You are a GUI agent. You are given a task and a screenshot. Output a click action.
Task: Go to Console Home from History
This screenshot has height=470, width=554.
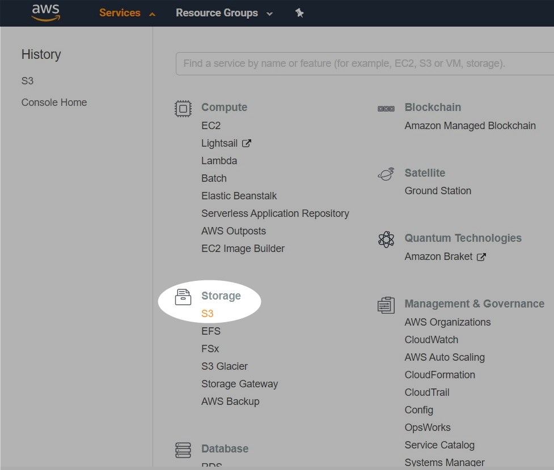pos(54,102)
